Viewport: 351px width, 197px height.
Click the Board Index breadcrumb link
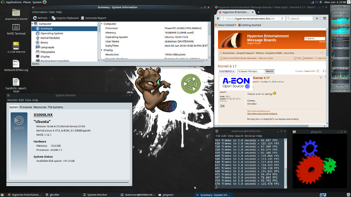click(x=229, y=53)
